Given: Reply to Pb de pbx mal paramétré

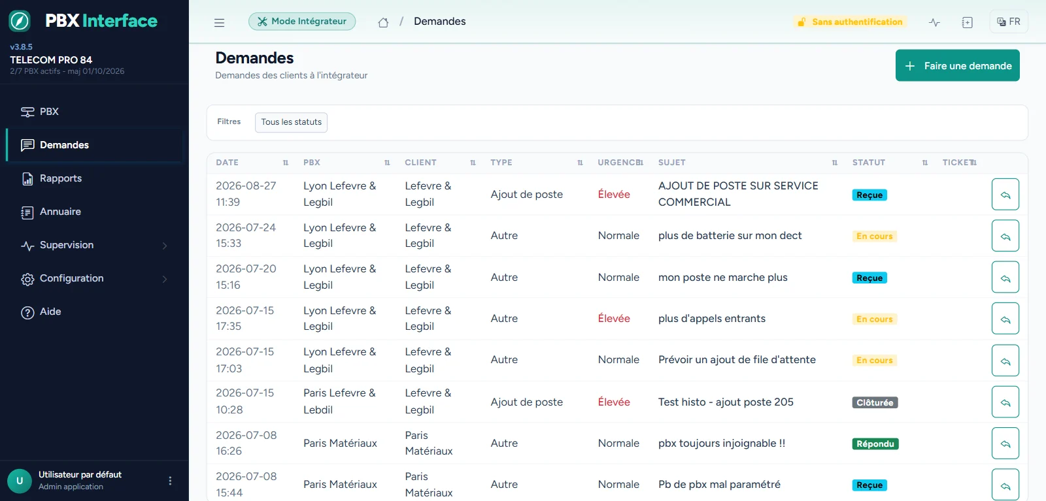Looking at the screenshot, I should [x=1005, y=485].
